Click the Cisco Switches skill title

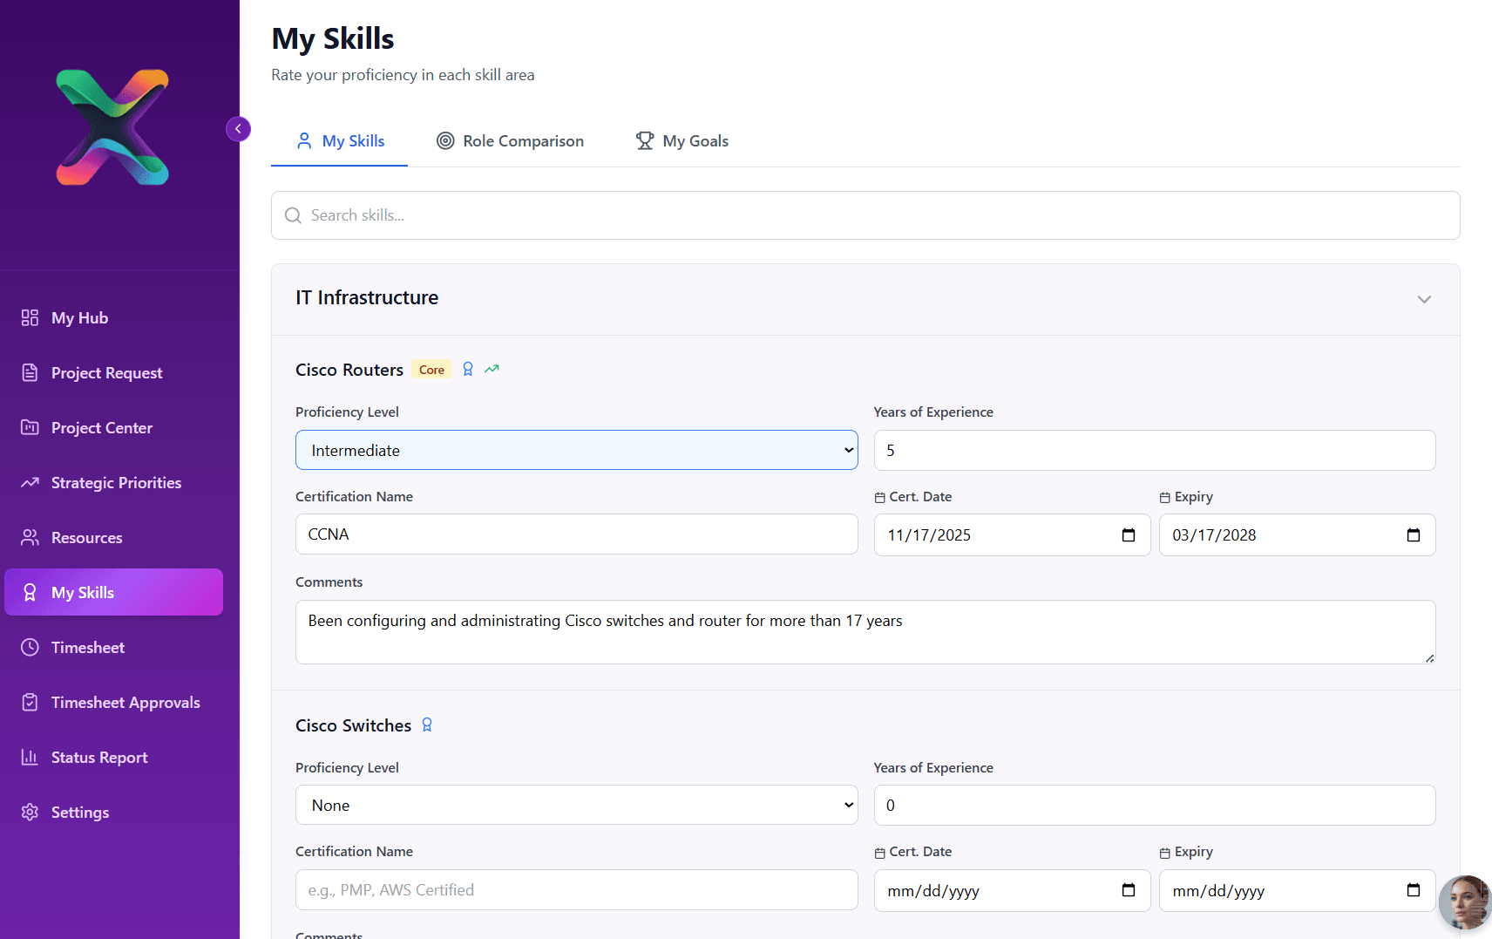click(353, 725)
